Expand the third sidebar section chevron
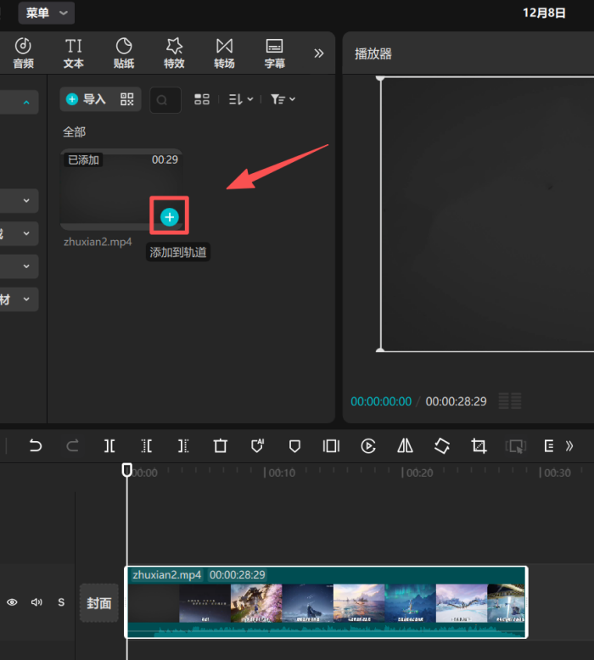Image resolution: width=594 pixels, height=660 pixels. pyautogui.click(x=26, y=233)
